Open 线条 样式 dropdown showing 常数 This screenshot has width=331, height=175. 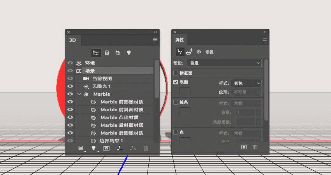click(246, 103)
